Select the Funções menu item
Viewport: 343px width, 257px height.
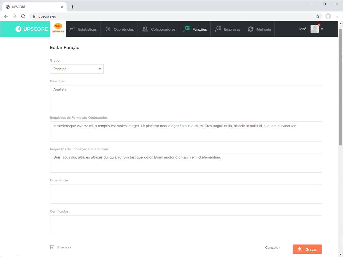[195, 29]
